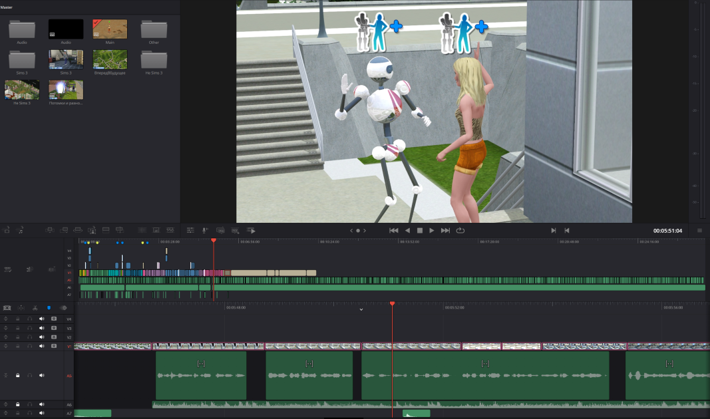
Task: Unlock track A6 using lock icon
Action: pyautogui.click(x=18, y=404)
